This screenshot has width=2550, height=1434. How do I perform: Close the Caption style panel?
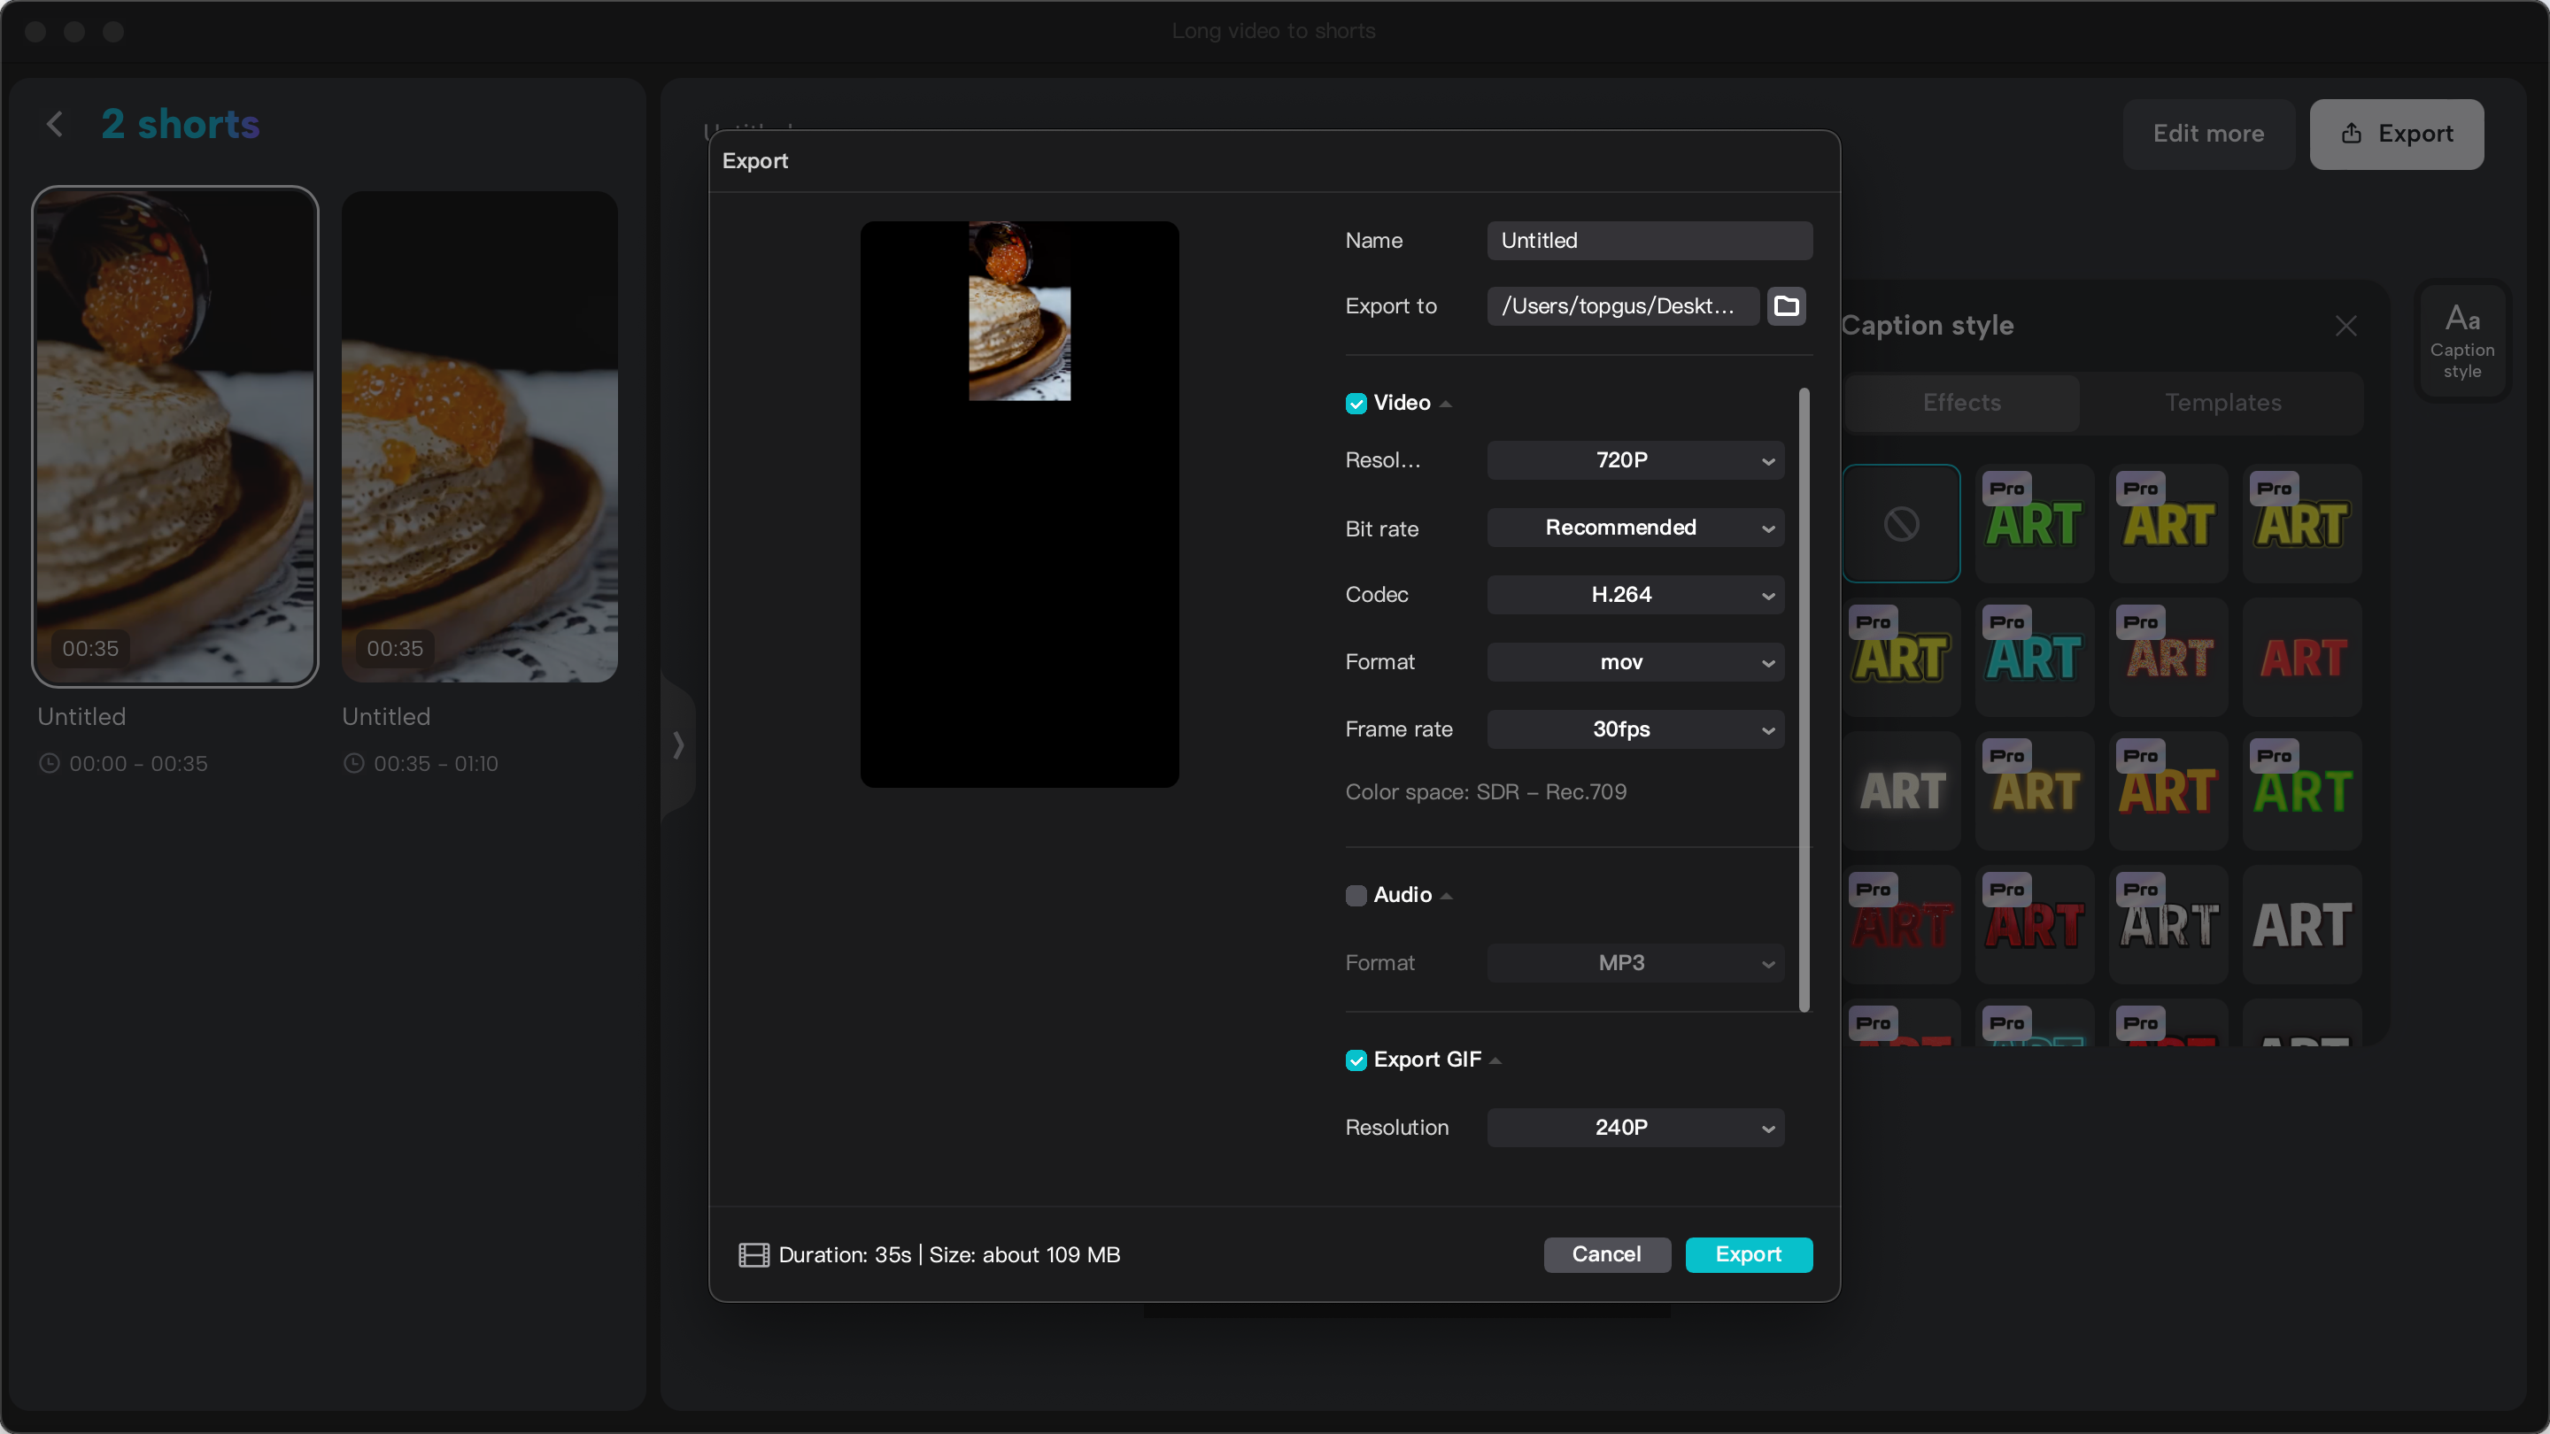tap(2346, 326)
